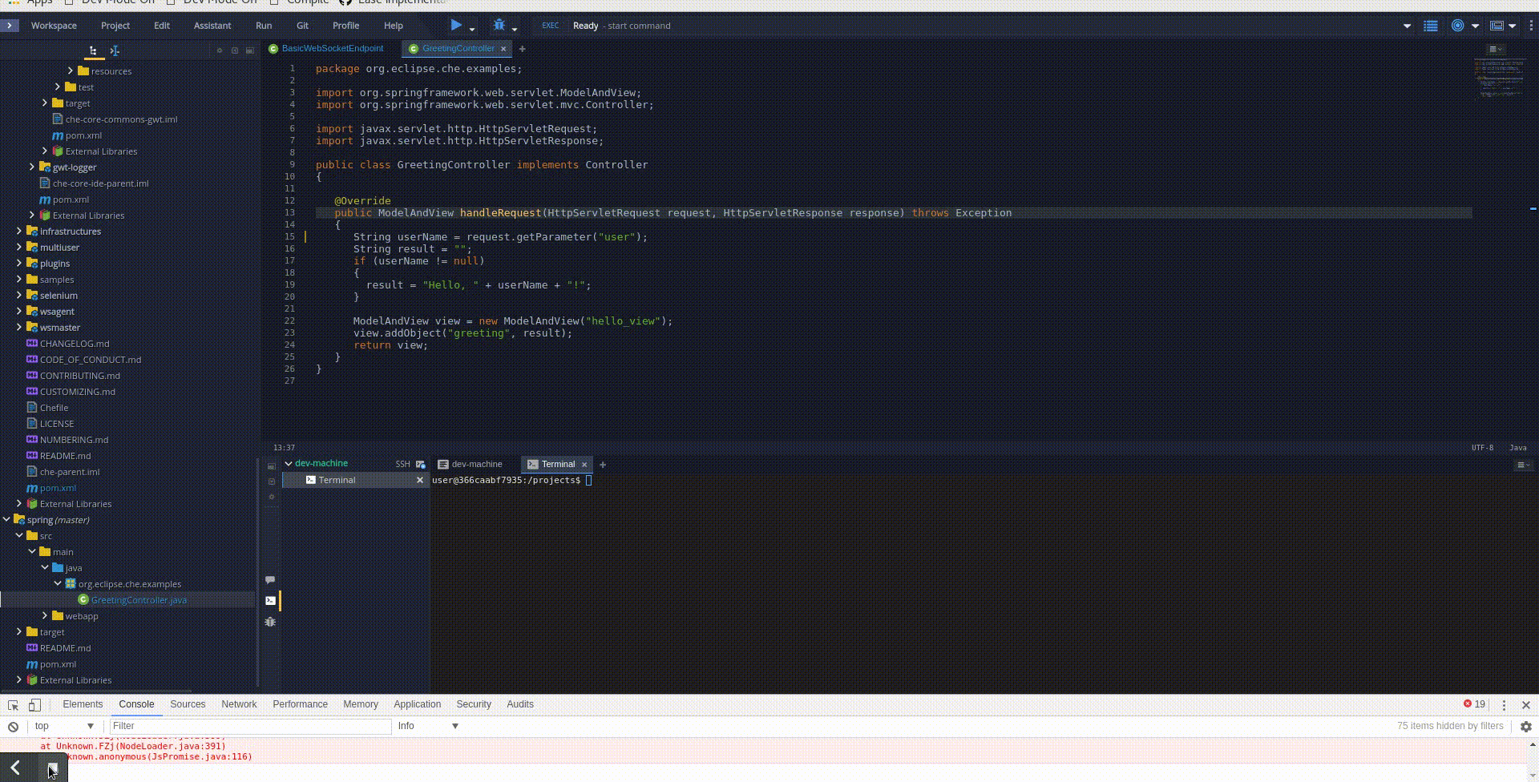
Task: Open DevTools console settings gear
Action: (x=1526, y=727)
